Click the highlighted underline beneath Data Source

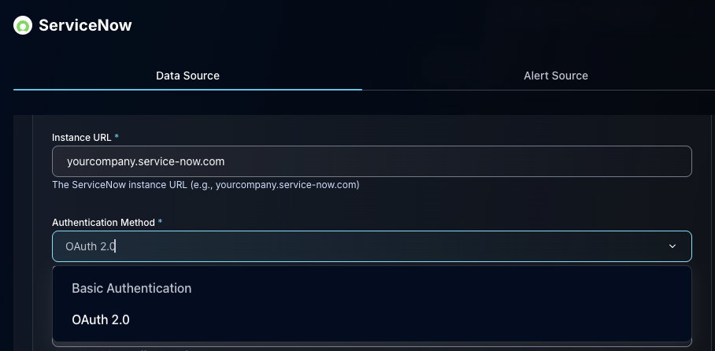tap(187, 90)
